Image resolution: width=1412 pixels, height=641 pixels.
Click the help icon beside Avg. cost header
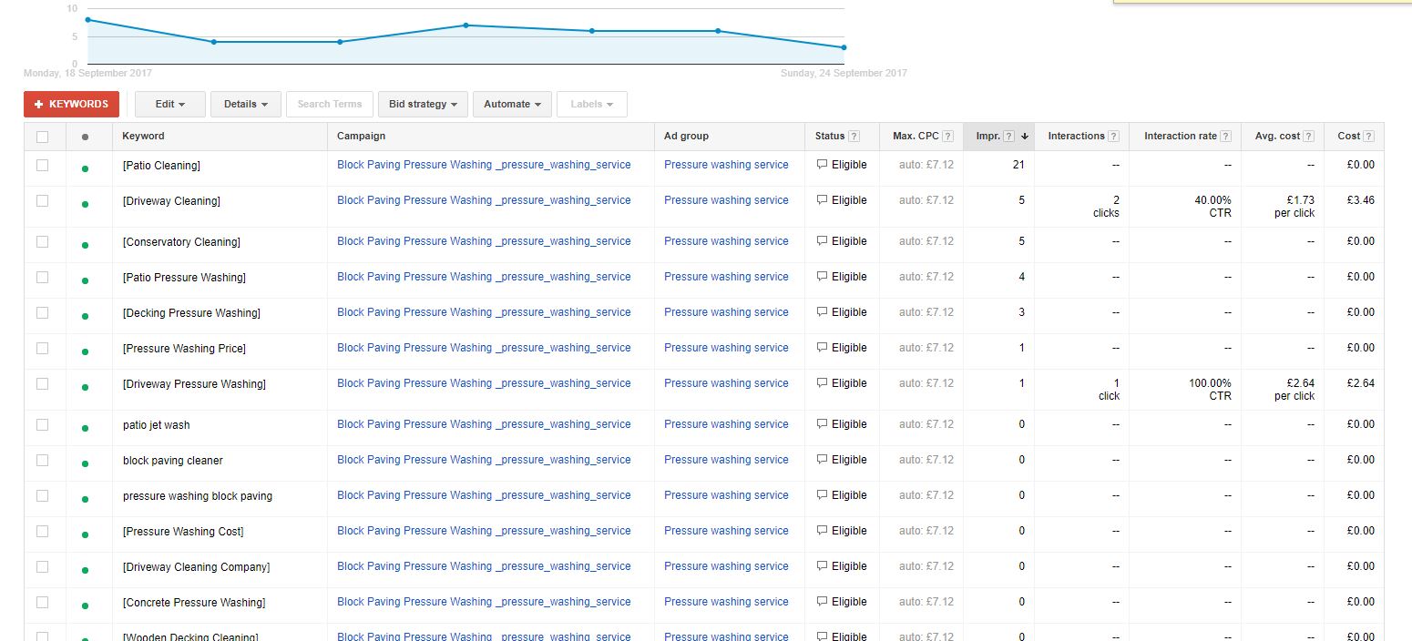(x=1309, y=137)
